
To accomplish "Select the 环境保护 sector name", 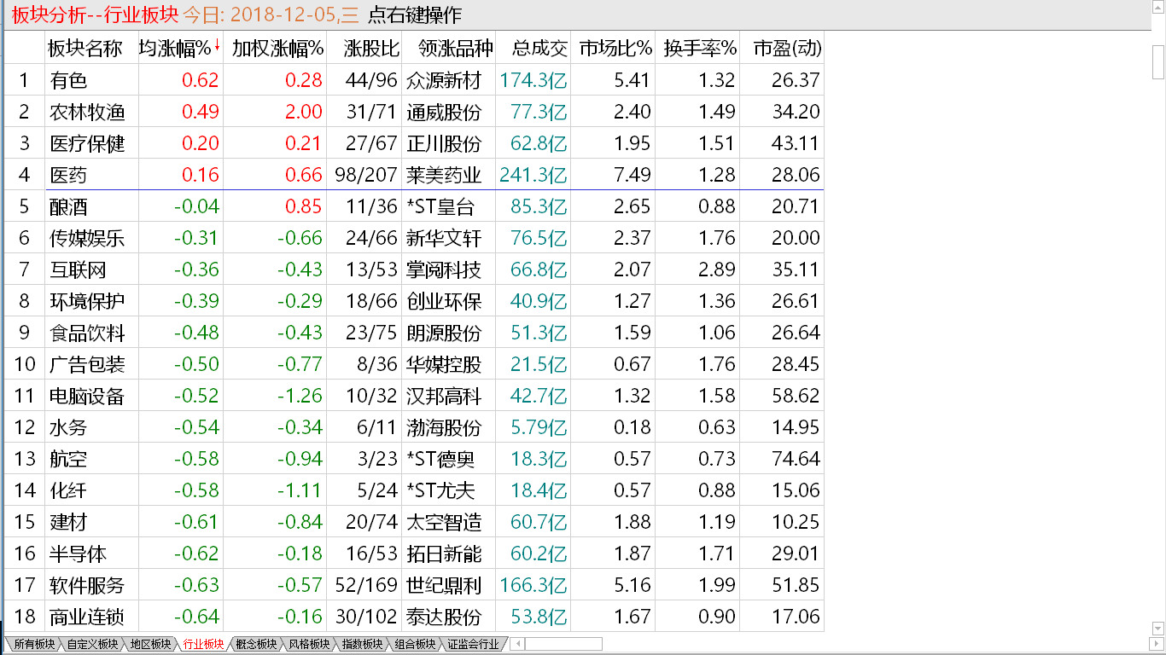I will pyautogui.click(x=88, y=301).
